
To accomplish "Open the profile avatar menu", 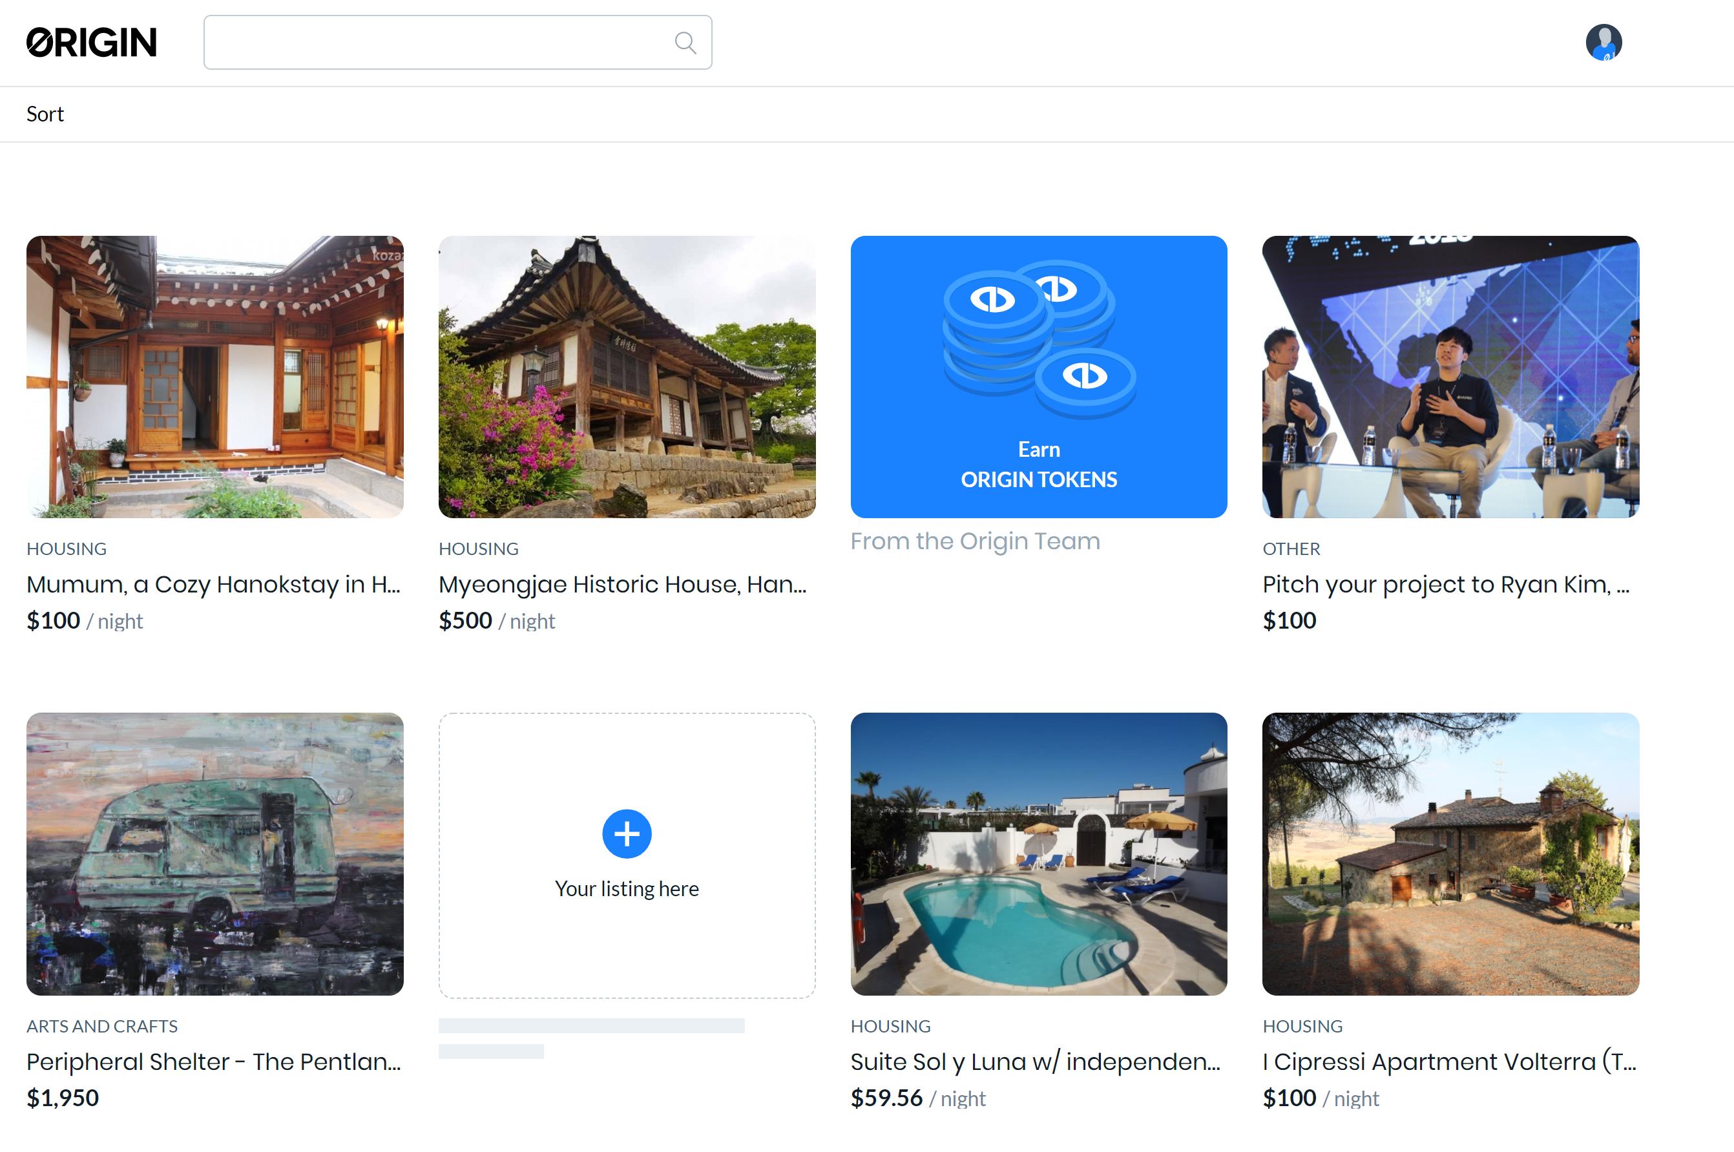I will [x=1604, y=42].
